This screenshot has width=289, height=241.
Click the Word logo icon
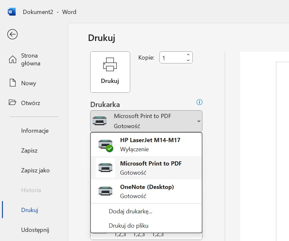(x=12, y=12)
